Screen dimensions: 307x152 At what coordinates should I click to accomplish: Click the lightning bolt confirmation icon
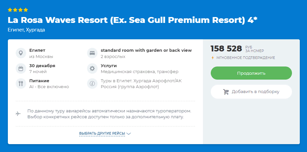point(213,58)
